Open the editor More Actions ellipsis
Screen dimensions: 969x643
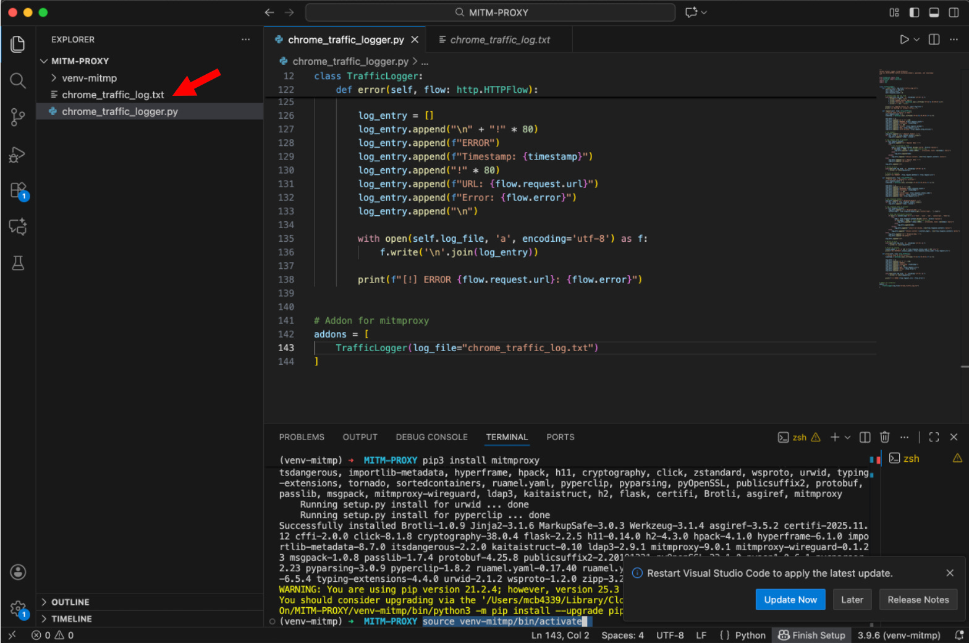954,40
